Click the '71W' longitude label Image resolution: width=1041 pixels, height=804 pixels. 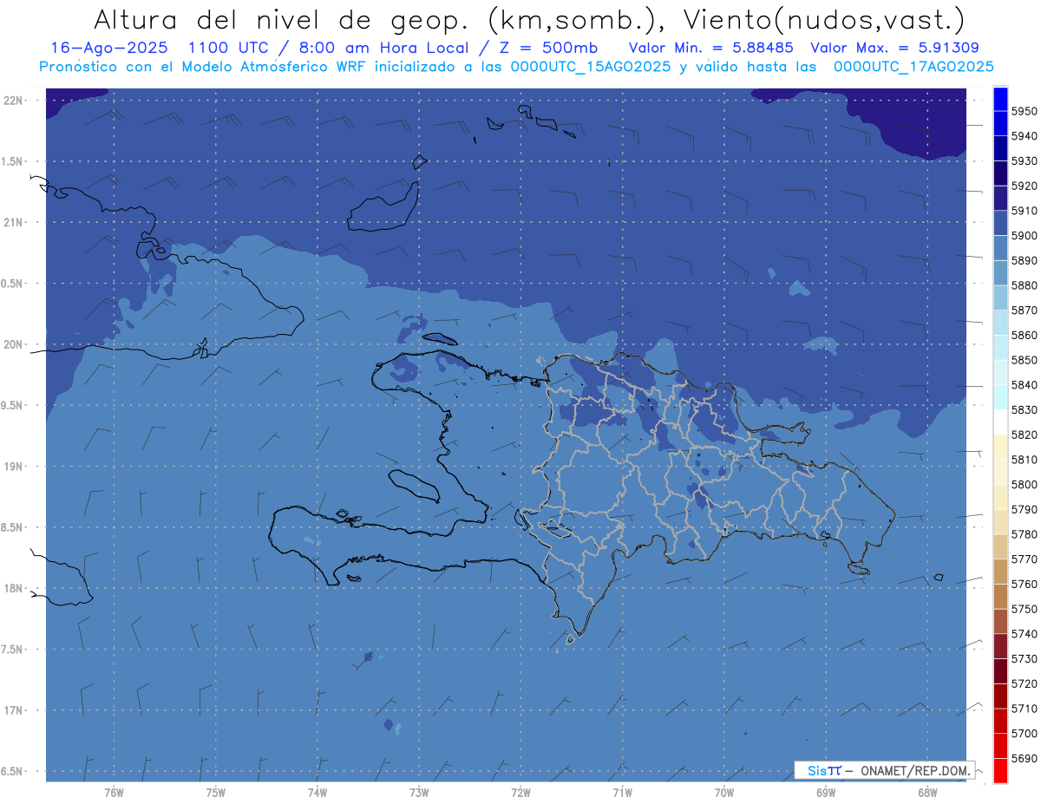[622, 792]
